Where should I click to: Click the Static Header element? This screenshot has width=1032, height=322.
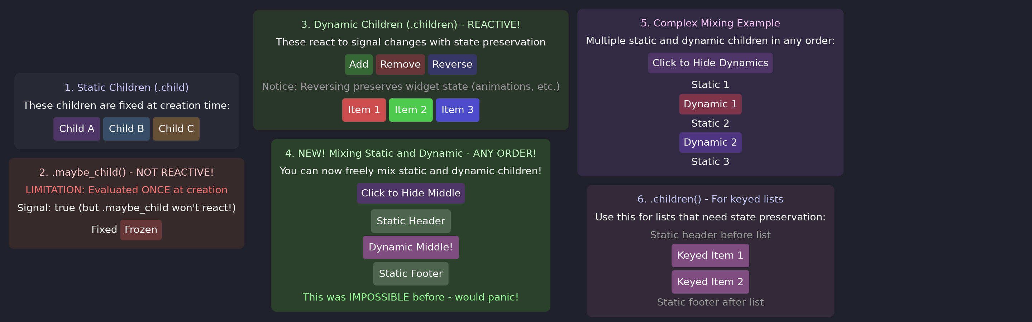(410, 220)
